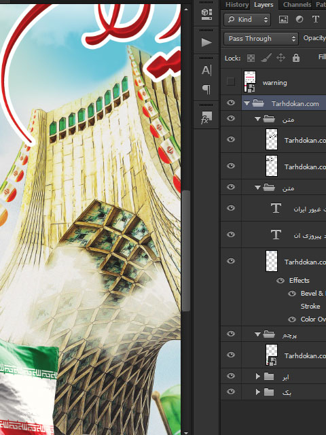The image size is (326, 435).
Task: Select Tarhdokan.com layer thumbnail in پرچم group
Action: 272,355
